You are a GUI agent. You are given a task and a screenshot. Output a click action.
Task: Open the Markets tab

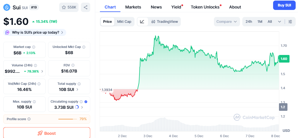click(x=133, y=7)
